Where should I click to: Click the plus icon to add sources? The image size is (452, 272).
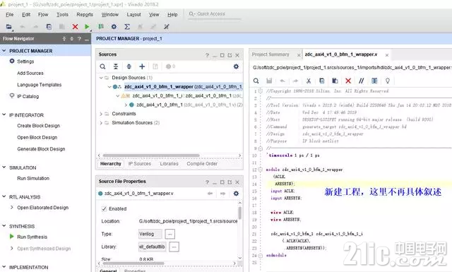(142, 66)
